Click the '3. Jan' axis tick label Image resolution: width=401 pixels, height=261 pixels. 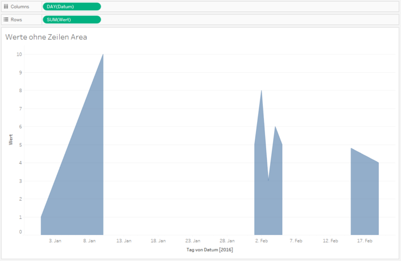[x=55, y=241]
